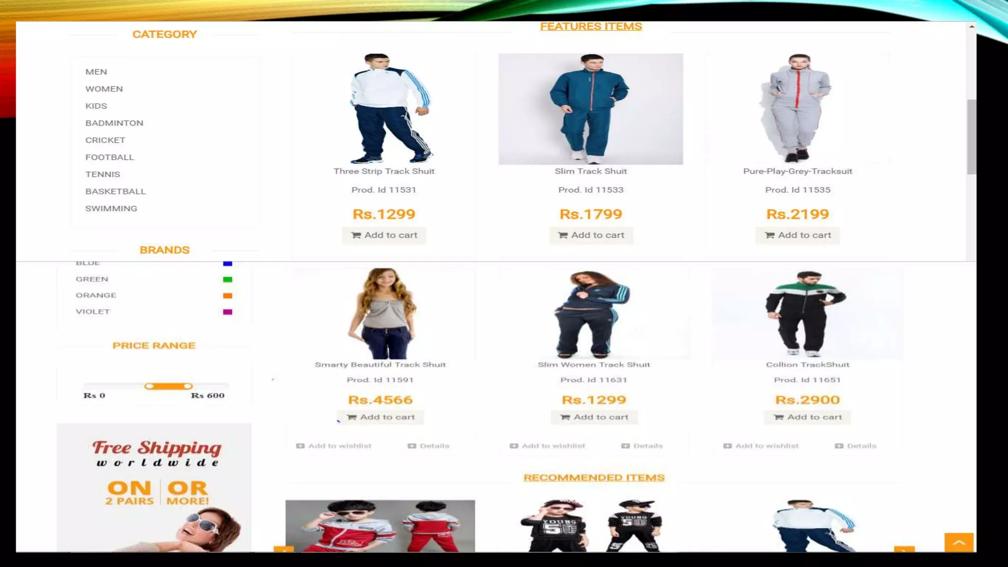1008x567 pixels.
Task: Click the wishlist icon for Collion TrackShuit
Action: (x=727, y=446)
